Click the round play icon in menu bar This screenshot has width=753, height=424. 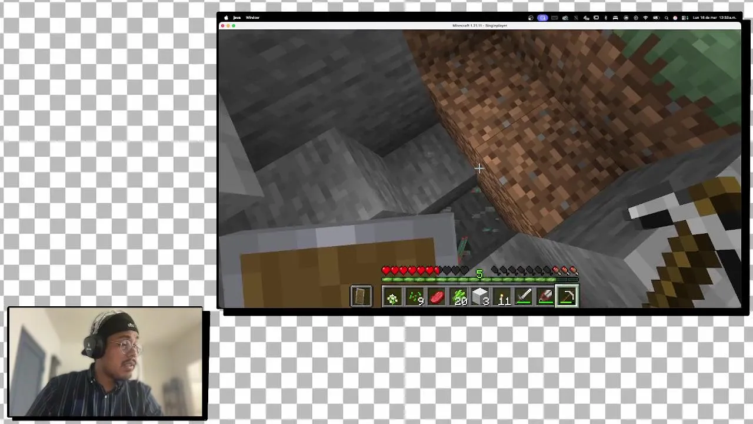[x=636, y=18]
